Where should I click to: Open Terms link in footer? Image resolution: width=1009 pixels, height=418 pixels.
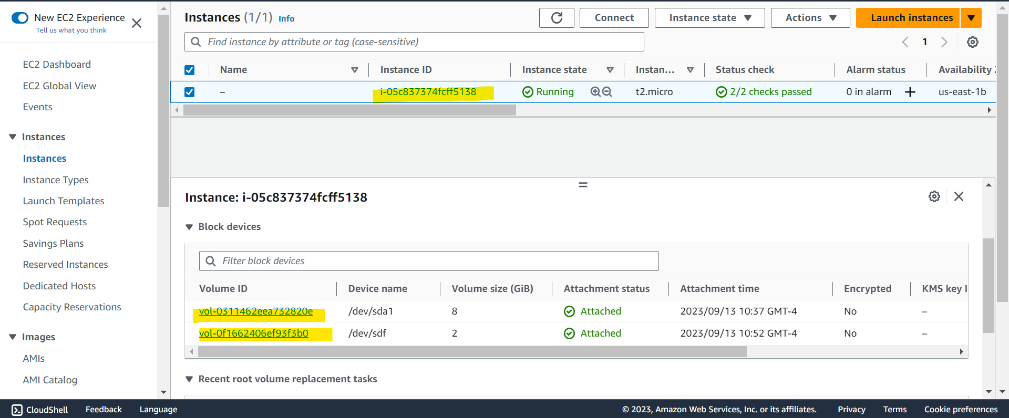coord(895,410)
